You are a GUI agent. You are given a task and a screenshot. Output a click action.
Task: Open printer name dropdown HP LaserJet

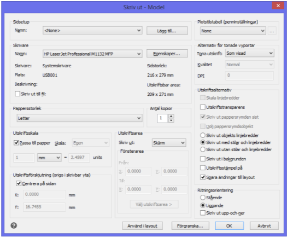pos(92,54)
